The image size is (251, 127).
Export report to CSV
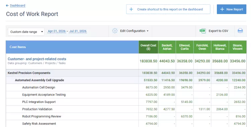click(218, 31)
